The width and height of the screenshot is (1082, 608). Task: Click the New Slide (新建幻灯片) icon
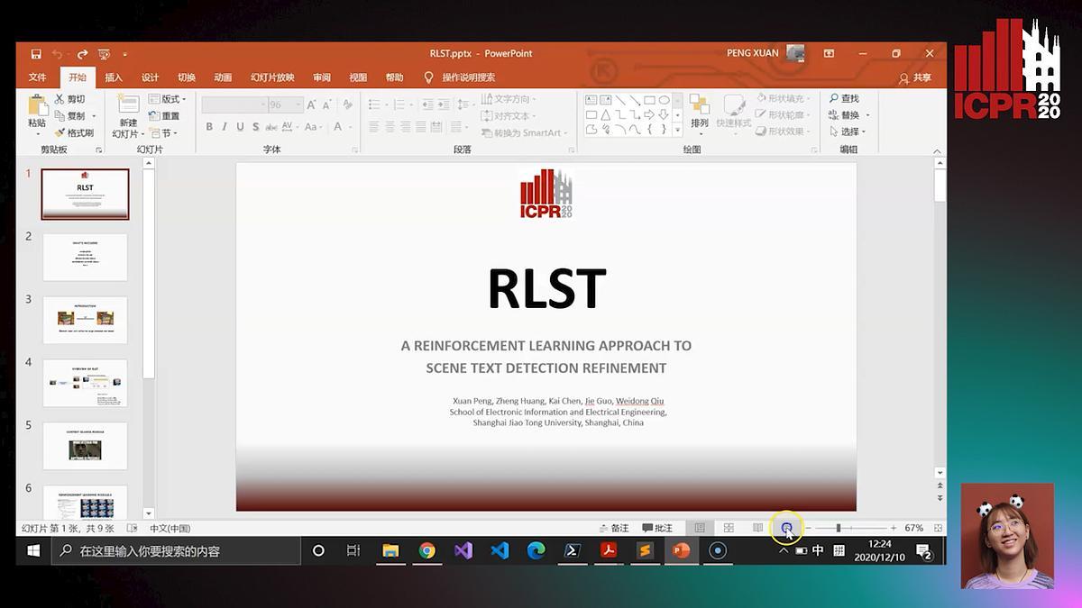pyautogui.click(x=128, y=105)
